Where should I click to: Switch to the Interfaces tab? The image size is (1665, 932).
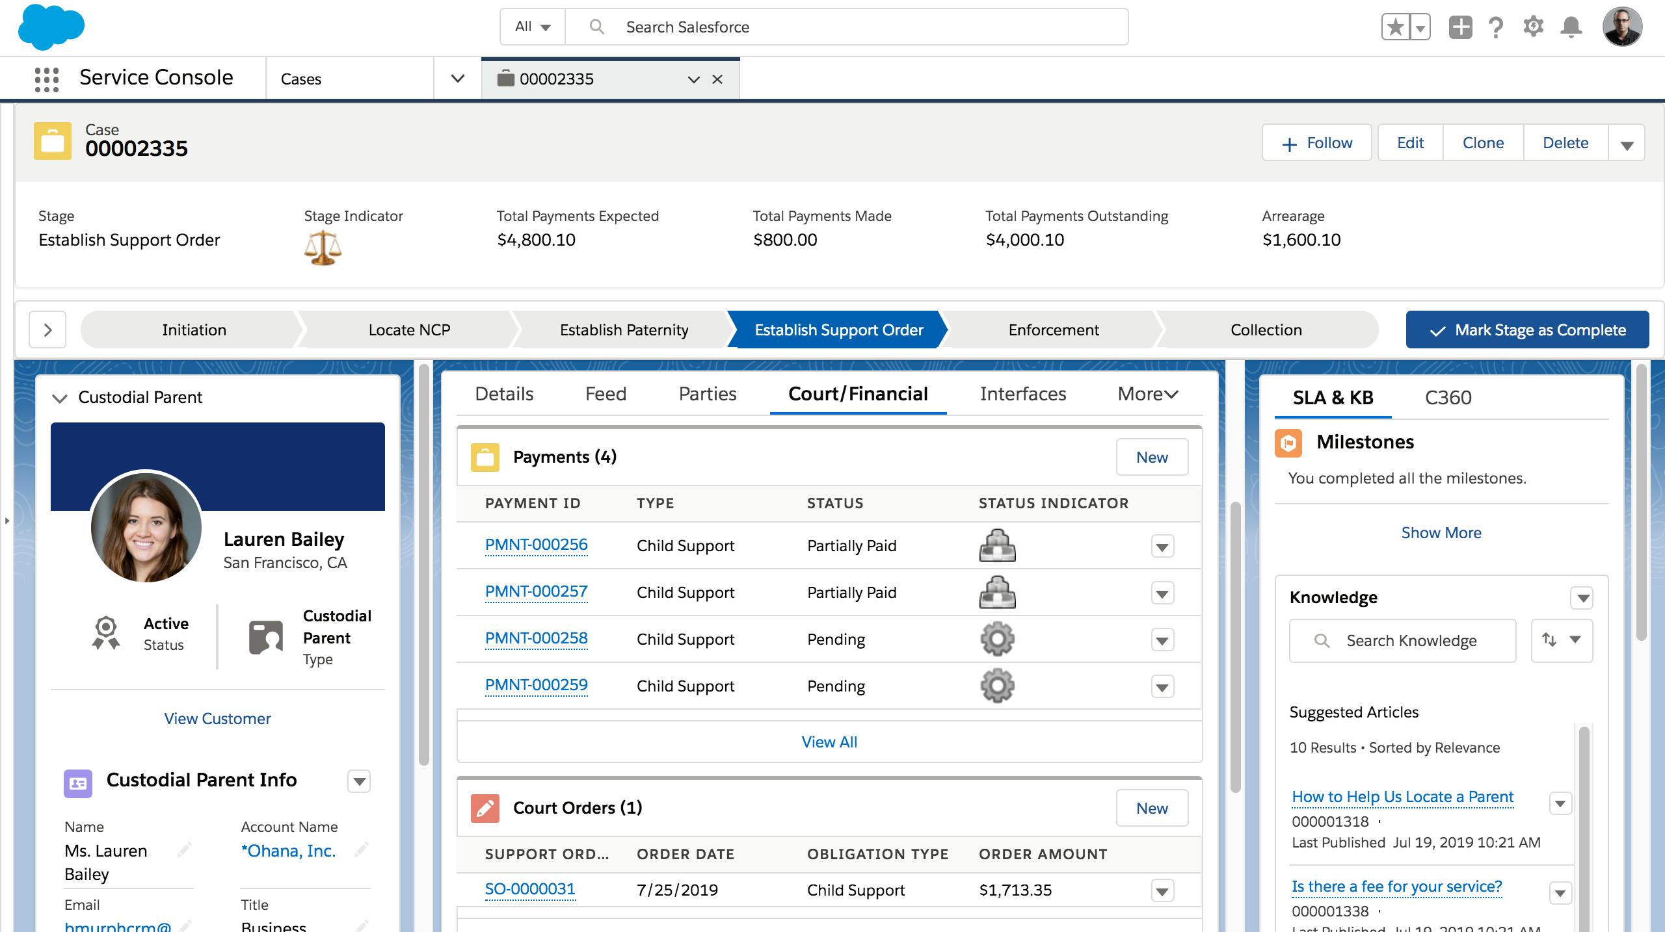pyautogui.click(x=1023, y=394)
